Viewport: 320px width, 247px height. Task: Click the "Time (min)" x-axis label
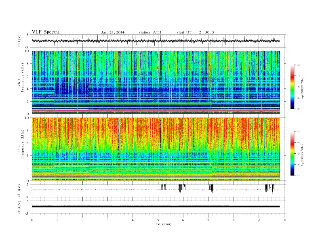[162, 224]
